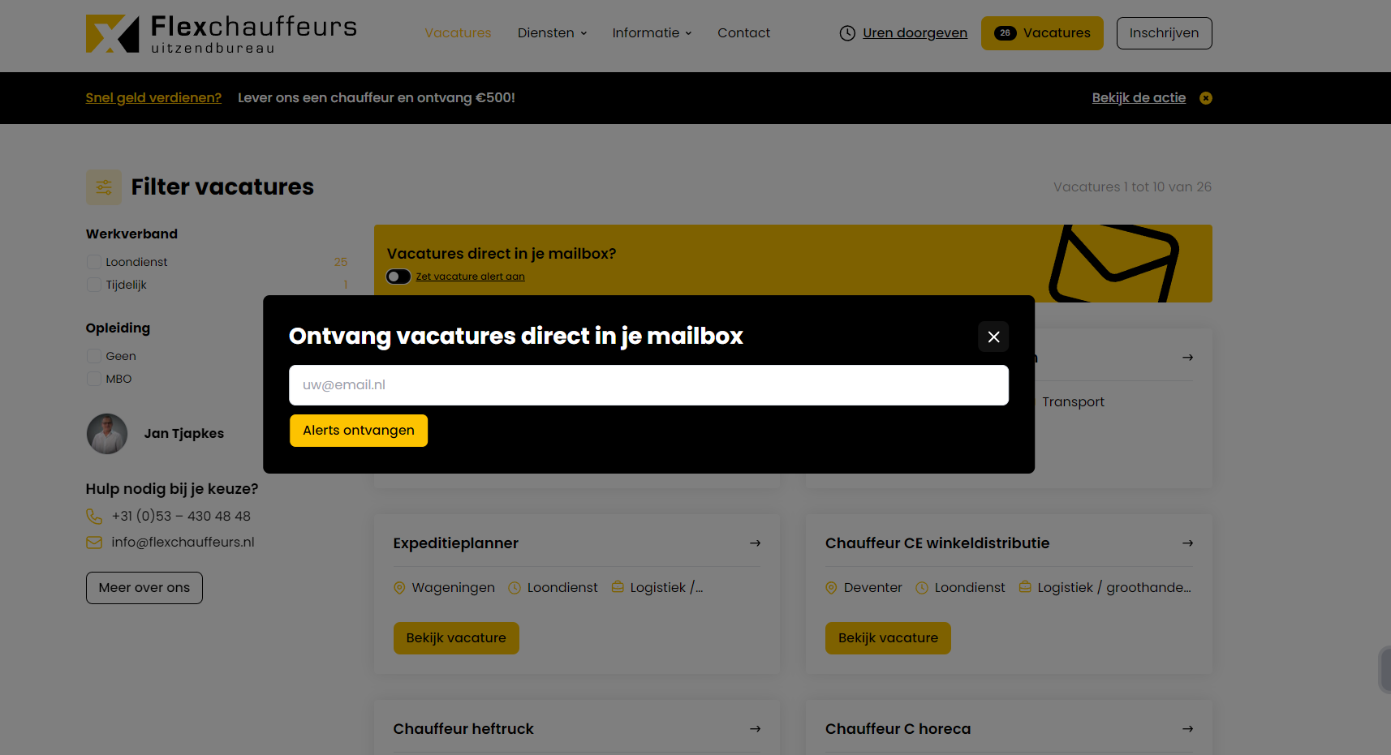
Task: Click the clock icon next to Uren doorgeven
Action: (846, 33)
